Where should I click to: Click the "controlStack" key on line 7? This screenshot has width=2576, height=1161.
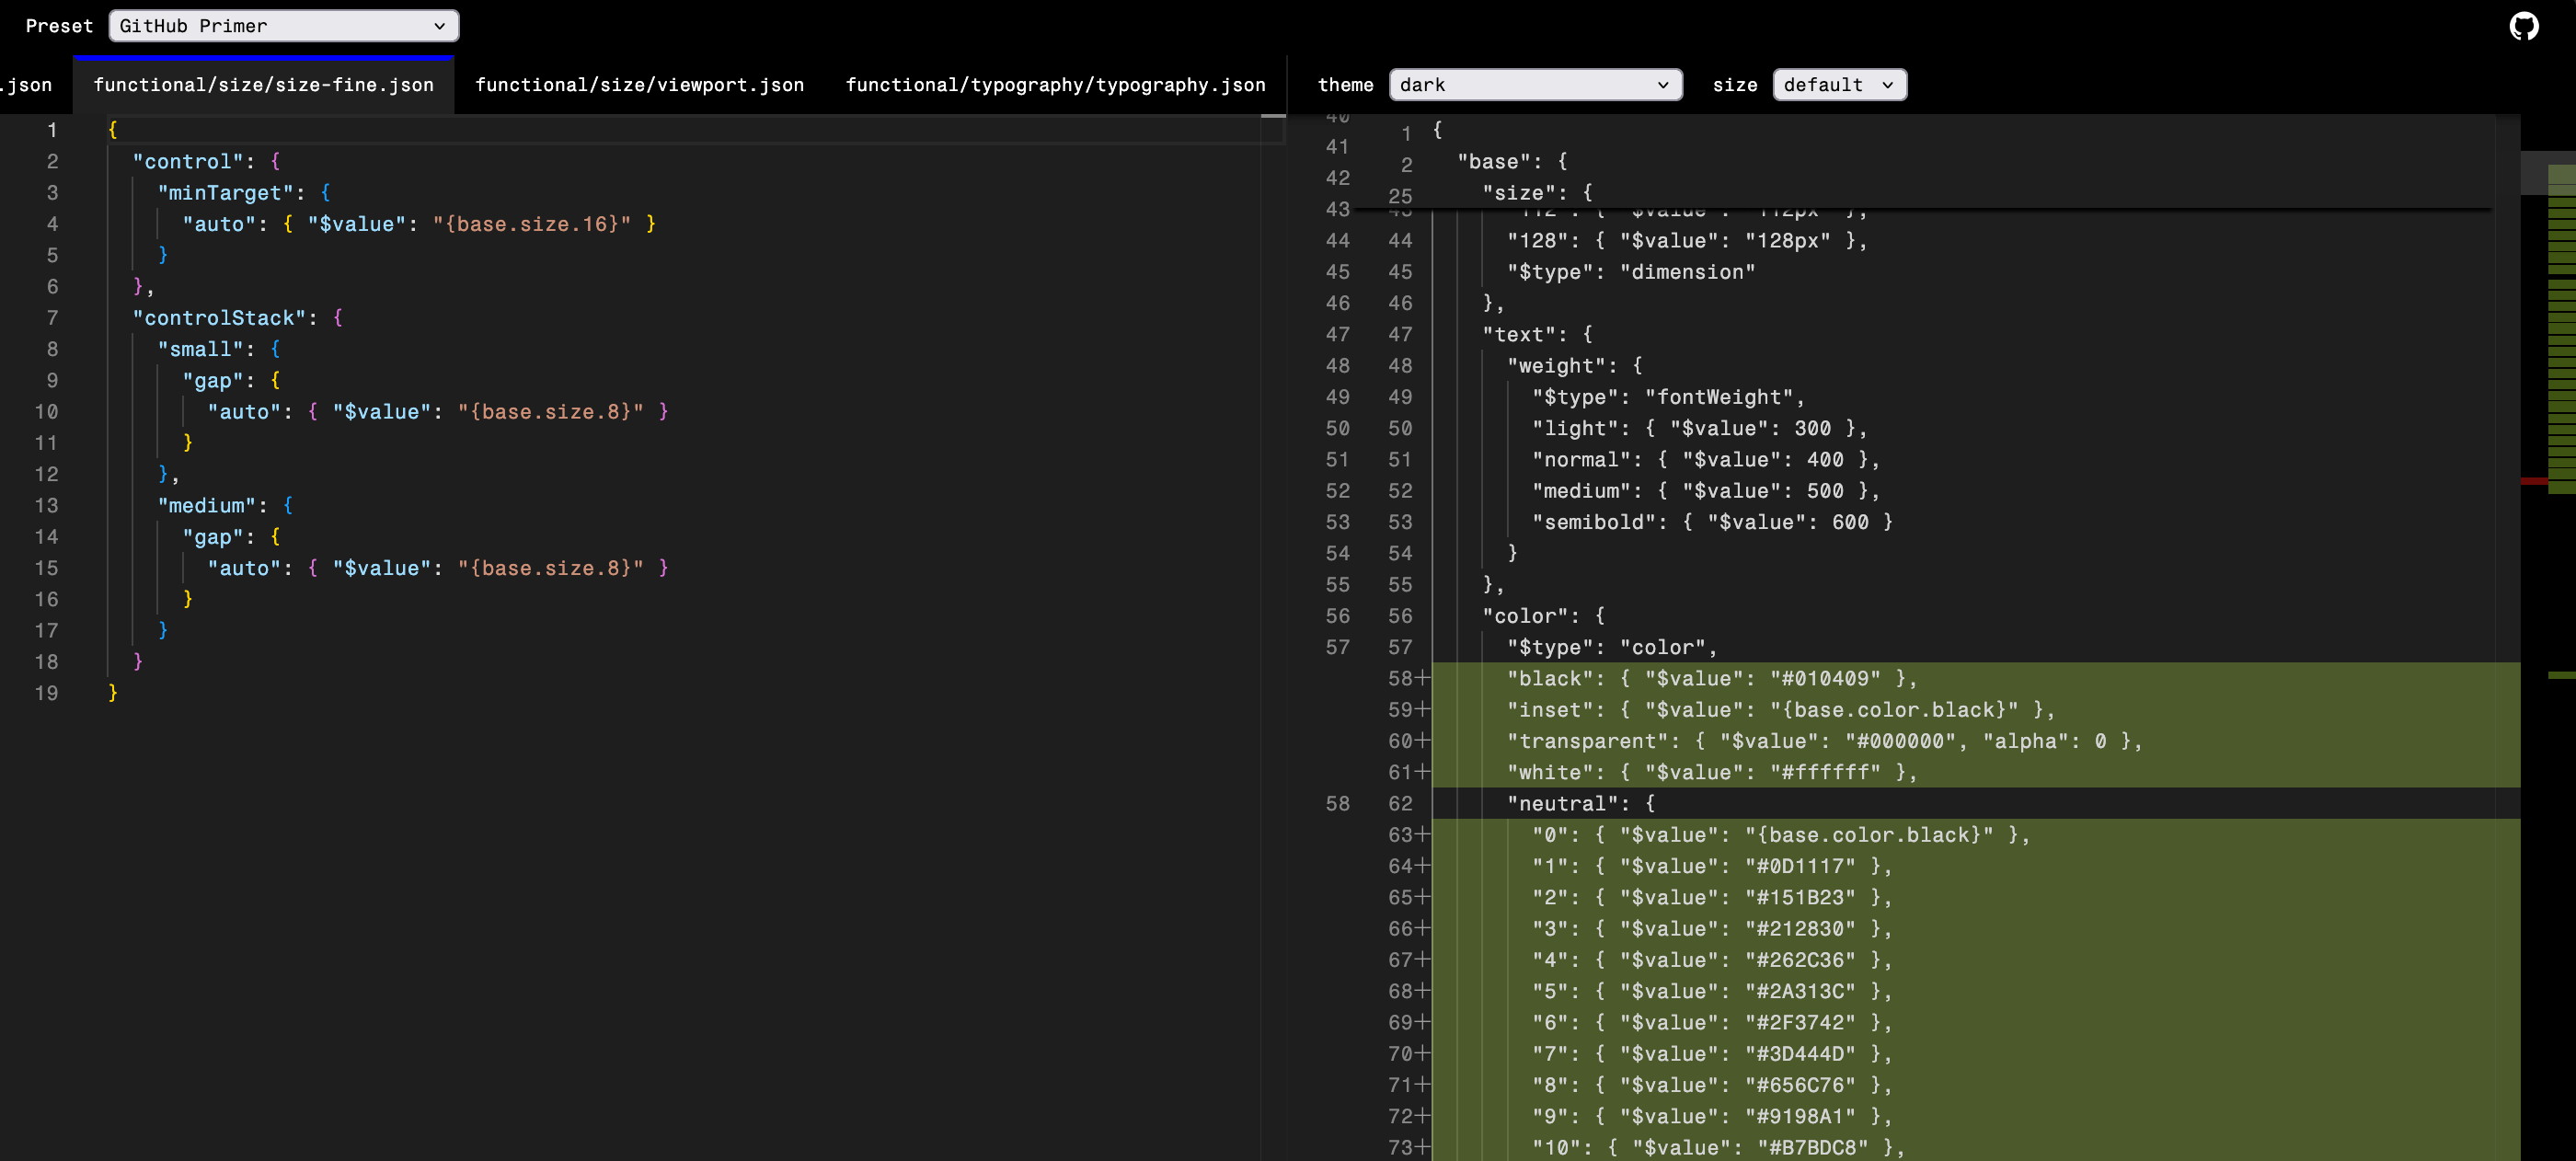click(219, 318)
